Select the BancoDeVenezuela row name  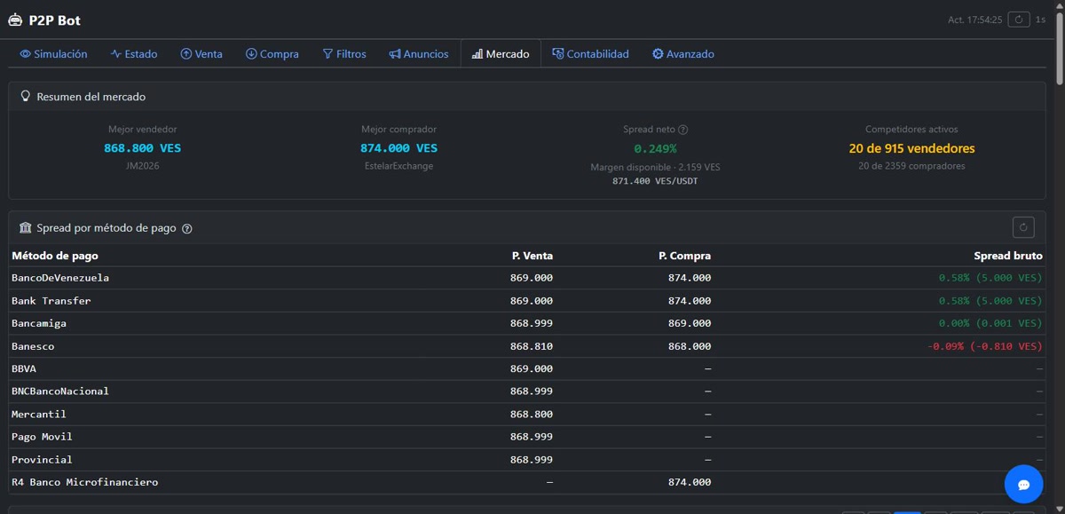click(60, 278)
